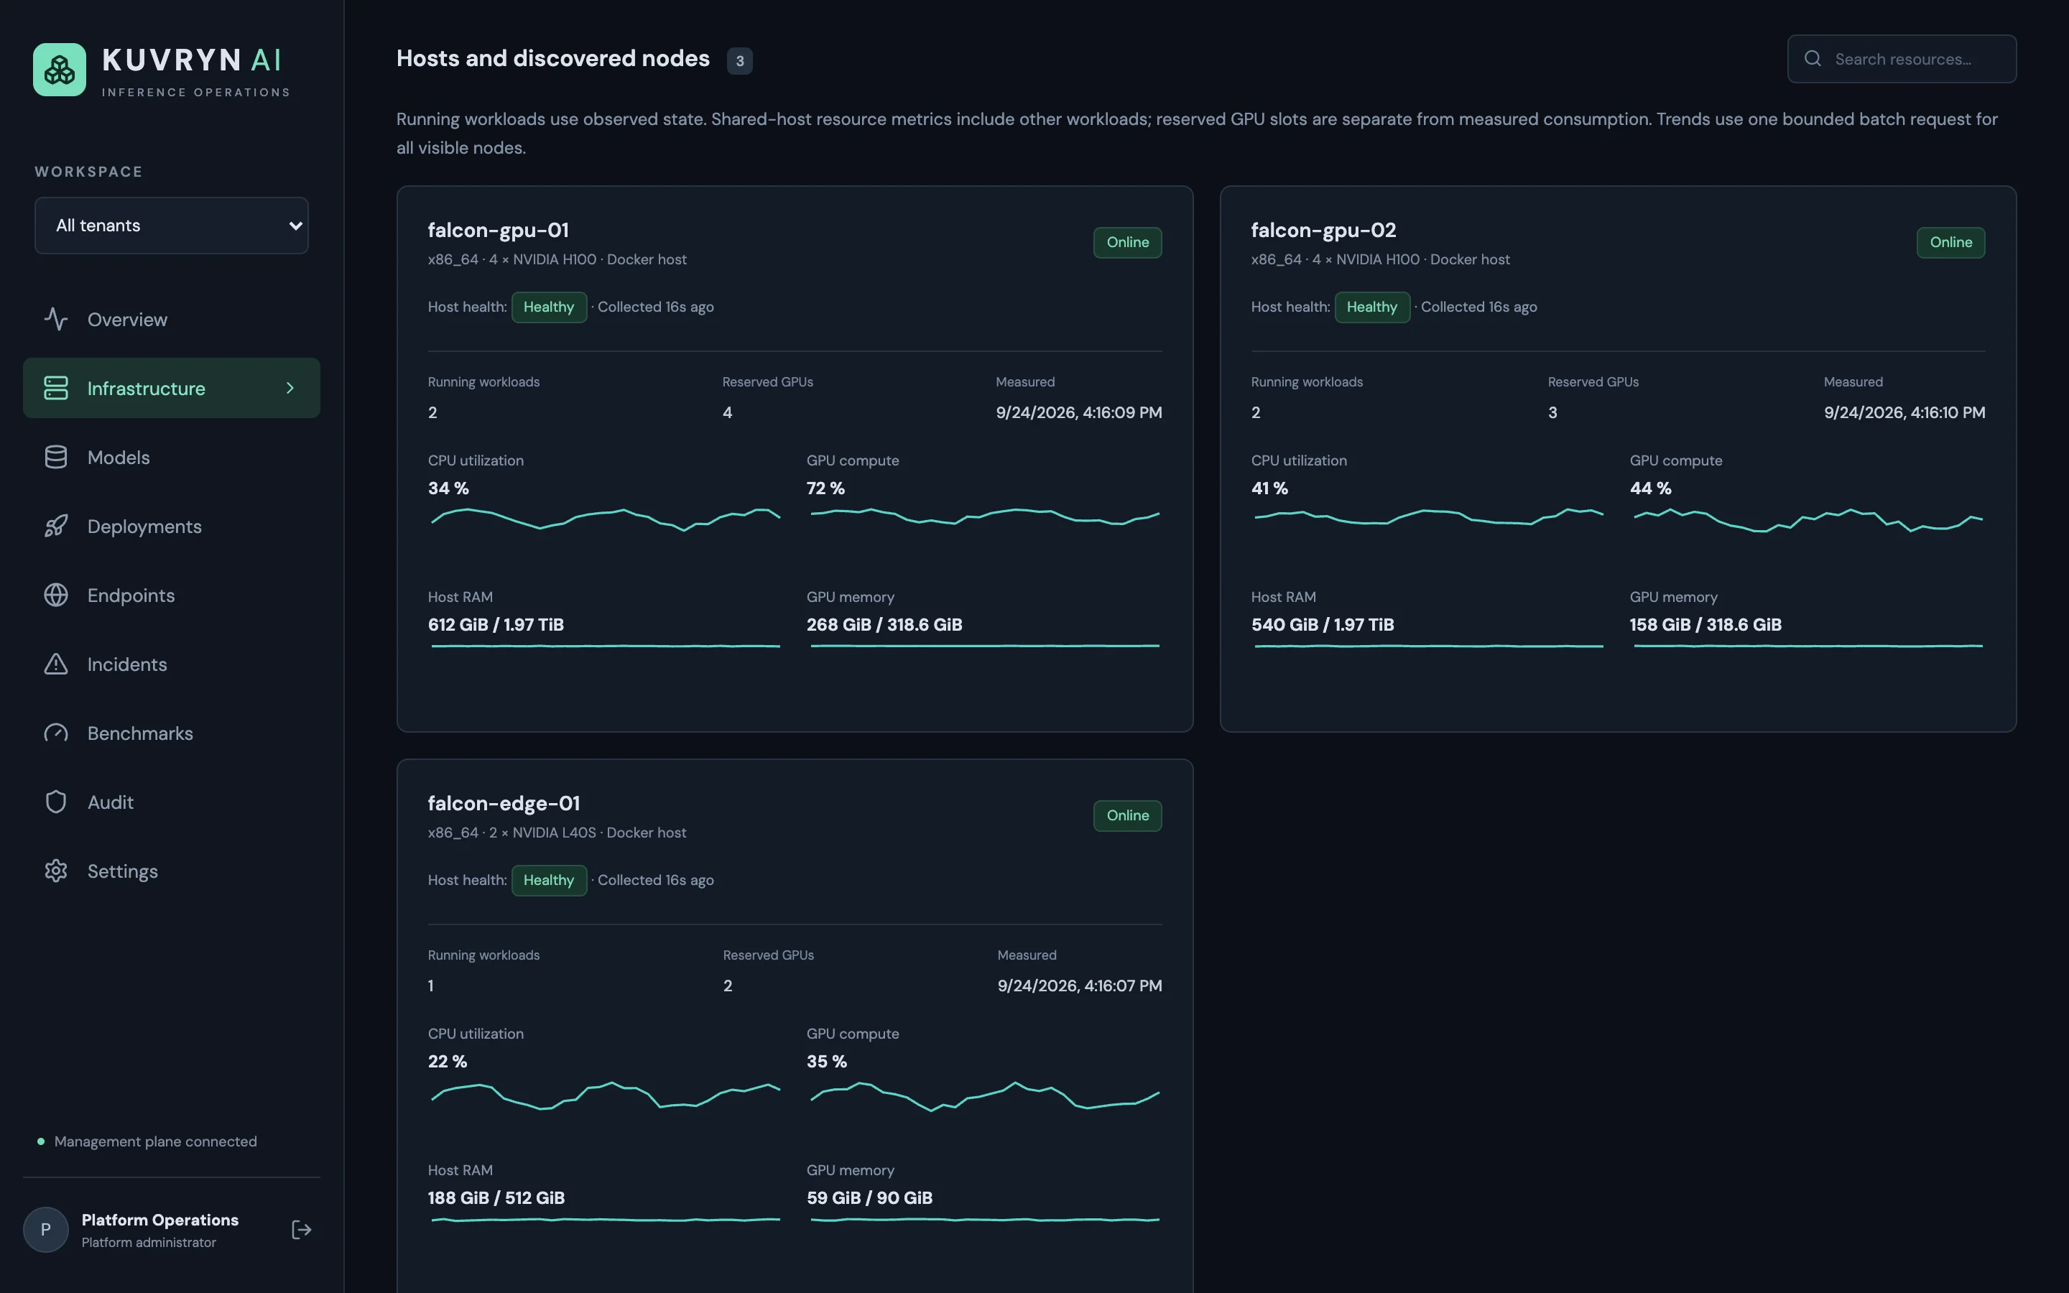Open the Deployments section
Image resolution: width=2069 pixels, height=1293 pixels.
click(x=171, y=526)
